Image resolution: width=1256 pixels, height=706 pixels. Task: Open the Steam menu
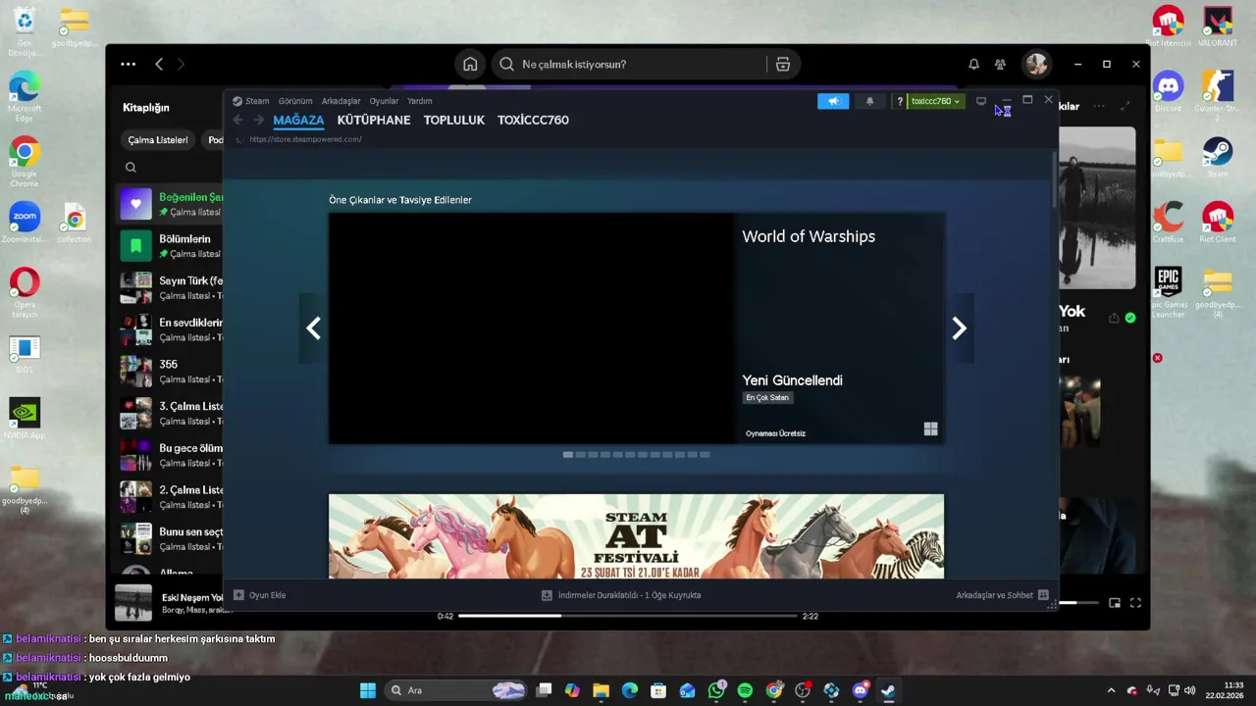click(251, 101)
